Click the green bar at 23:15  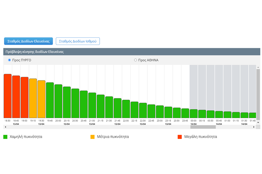168,112
